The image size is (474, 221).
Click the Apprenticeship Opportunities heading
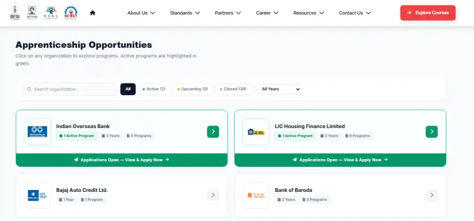click(x=84, y=45)
